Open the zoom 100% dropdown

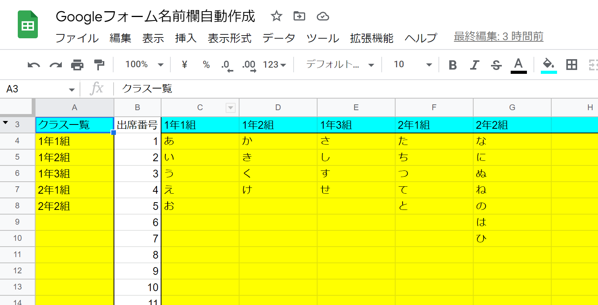(144, 65)
